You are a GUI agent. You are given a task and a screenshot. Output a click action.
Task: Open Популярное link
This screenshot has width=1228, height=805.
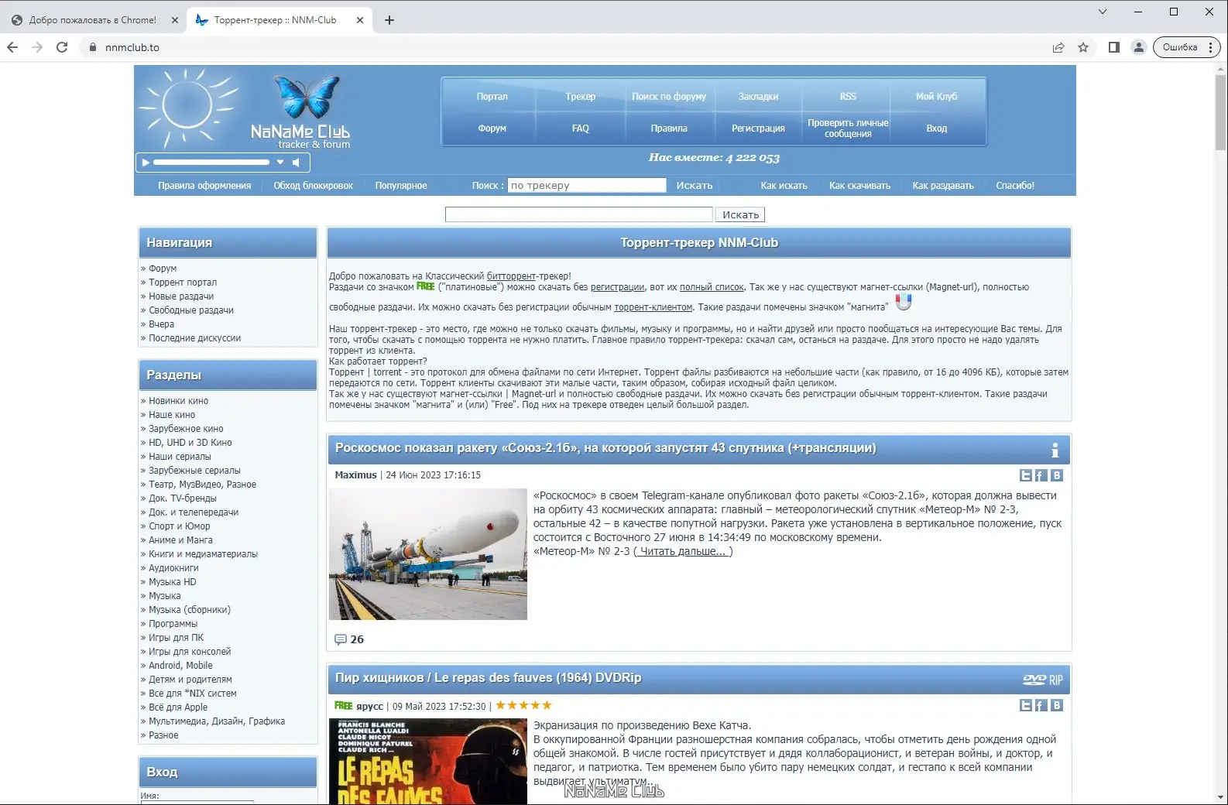401,186
